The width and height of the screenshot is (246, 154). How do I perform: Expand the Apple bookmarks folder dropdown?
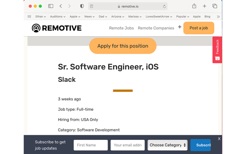[75, 16]
